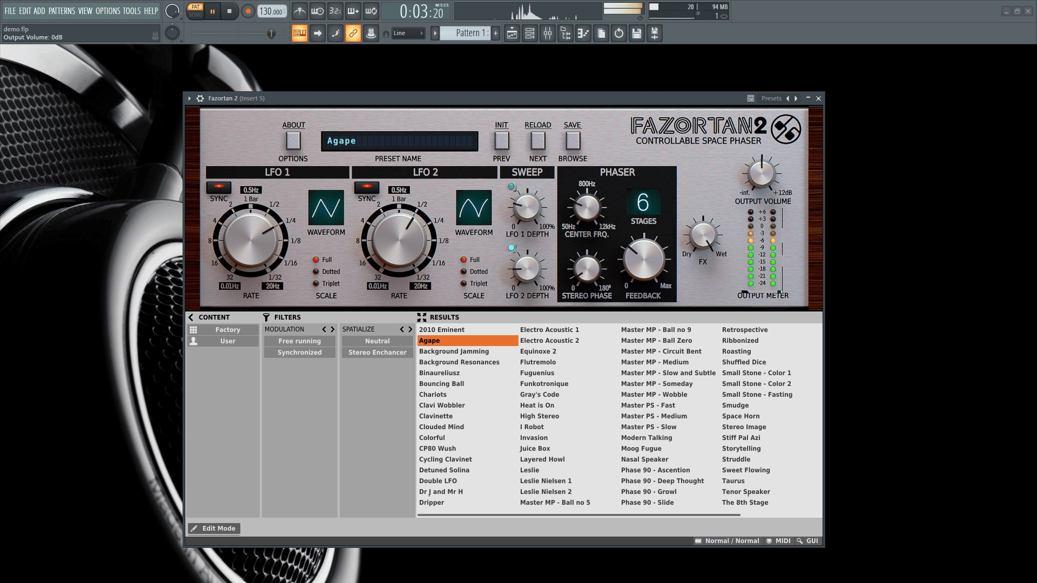Click the render audio export icon
Image resolution: width=1037 pixels, height=583 pixels.
point(655,33)
